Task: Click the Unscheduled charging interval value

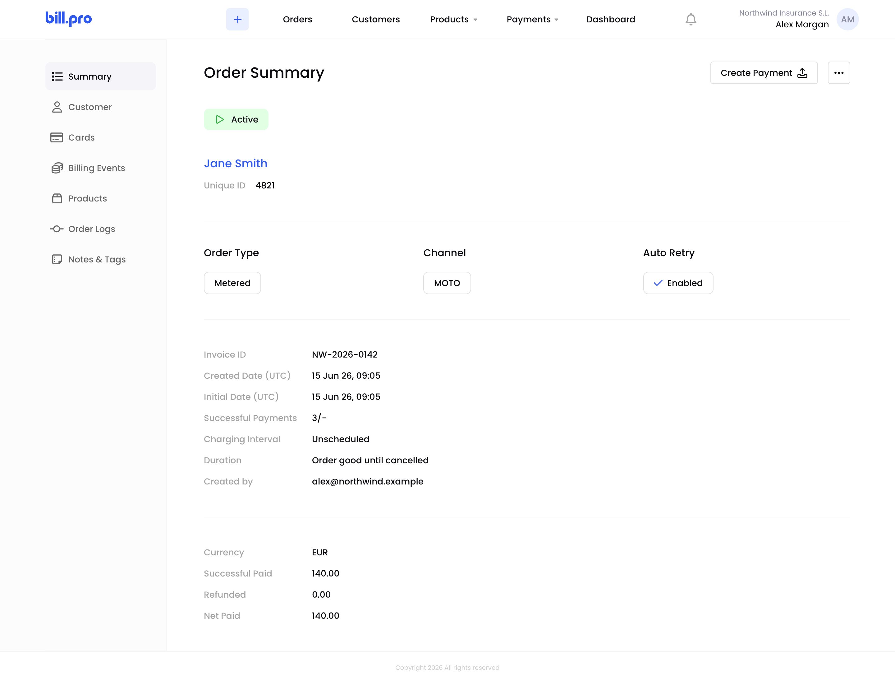Action: coord(340,439)
